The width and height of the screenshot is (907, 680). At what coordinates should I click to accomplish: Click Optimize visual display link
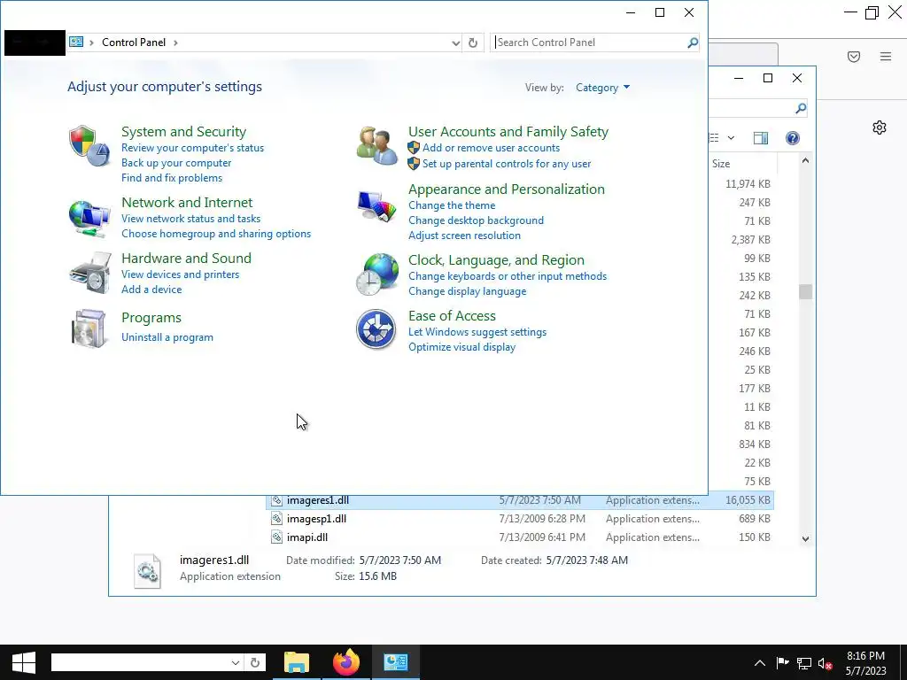[x=461, y=347]
